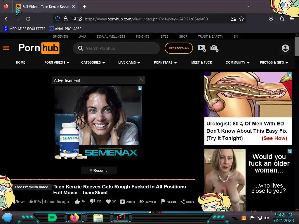
Task: Open the browser extensions puzzle icon
Action: point(281,19)
